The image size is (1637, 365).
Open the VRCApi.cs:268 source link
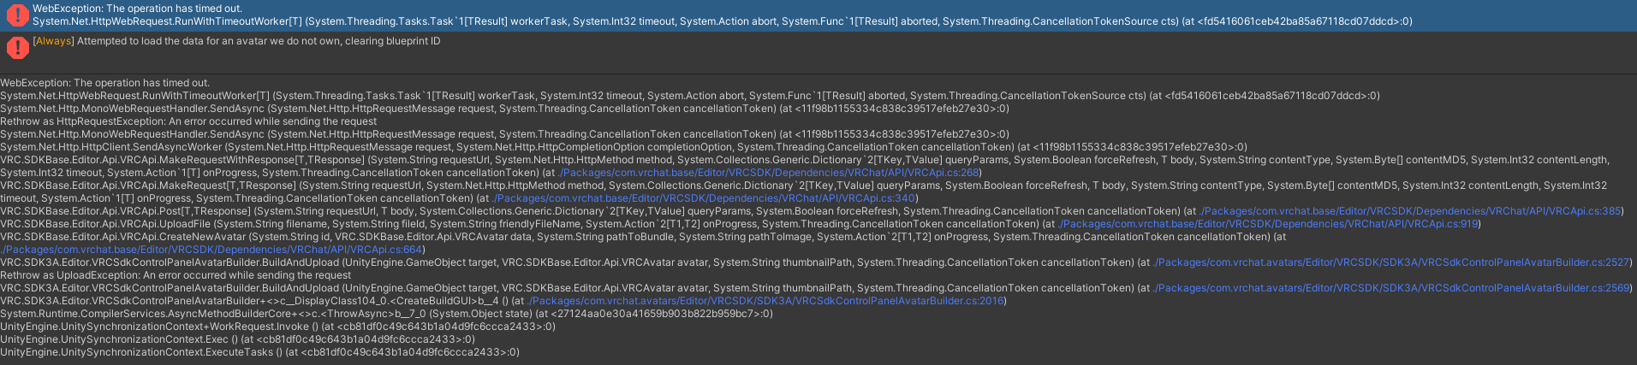click(x=769, y=173)
